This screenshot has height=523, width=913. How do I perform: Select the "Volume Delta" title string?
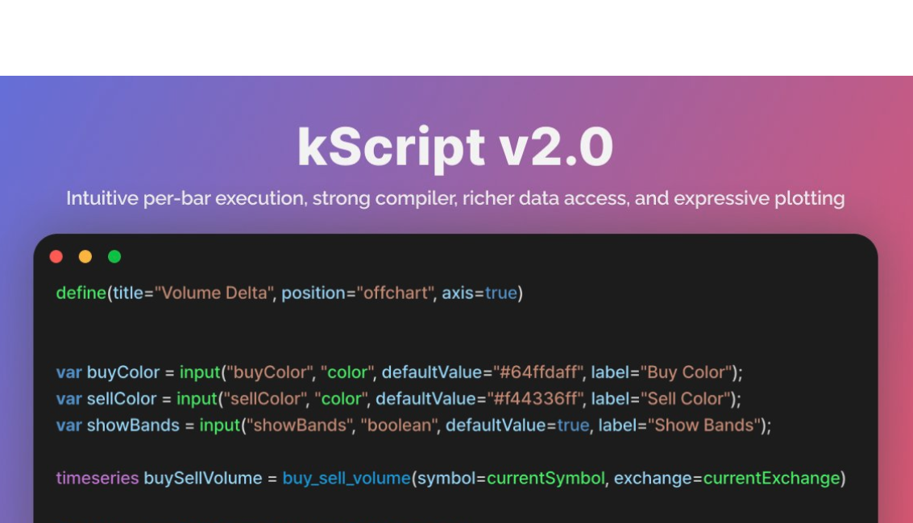213,293
